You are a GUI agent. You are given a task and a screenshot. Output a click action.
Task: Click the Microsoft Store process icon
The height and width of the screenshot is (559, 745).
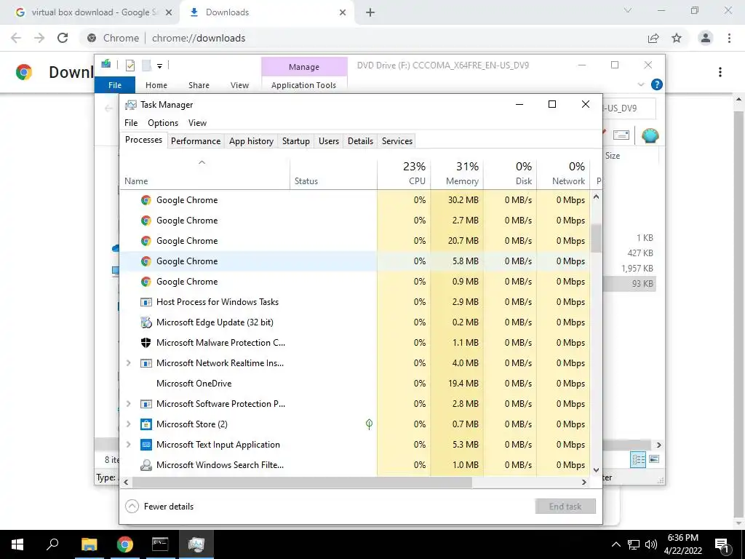point(146,424)
